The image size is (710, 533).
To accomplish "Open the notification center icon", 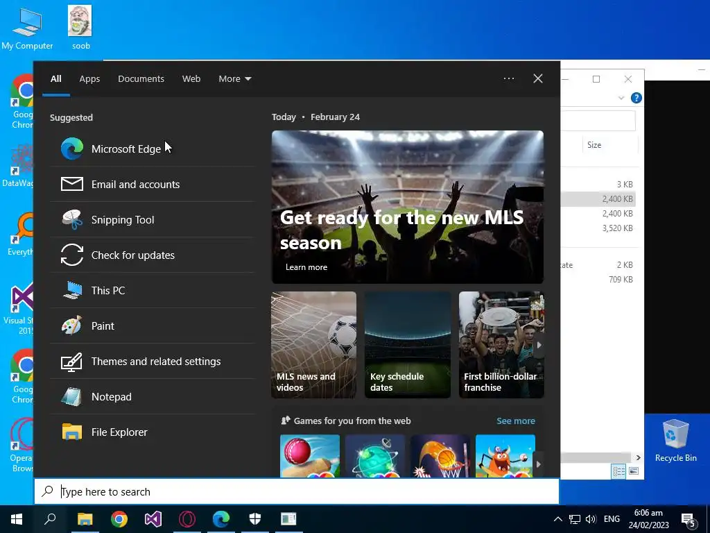I will 689,521.
